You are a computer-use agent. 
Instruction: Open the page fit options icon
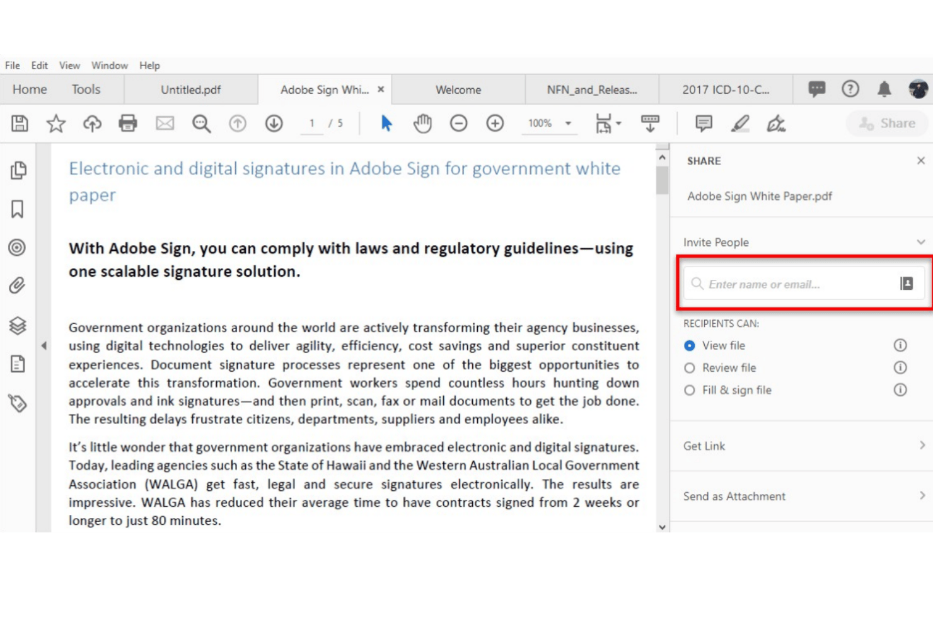point(608,124)
